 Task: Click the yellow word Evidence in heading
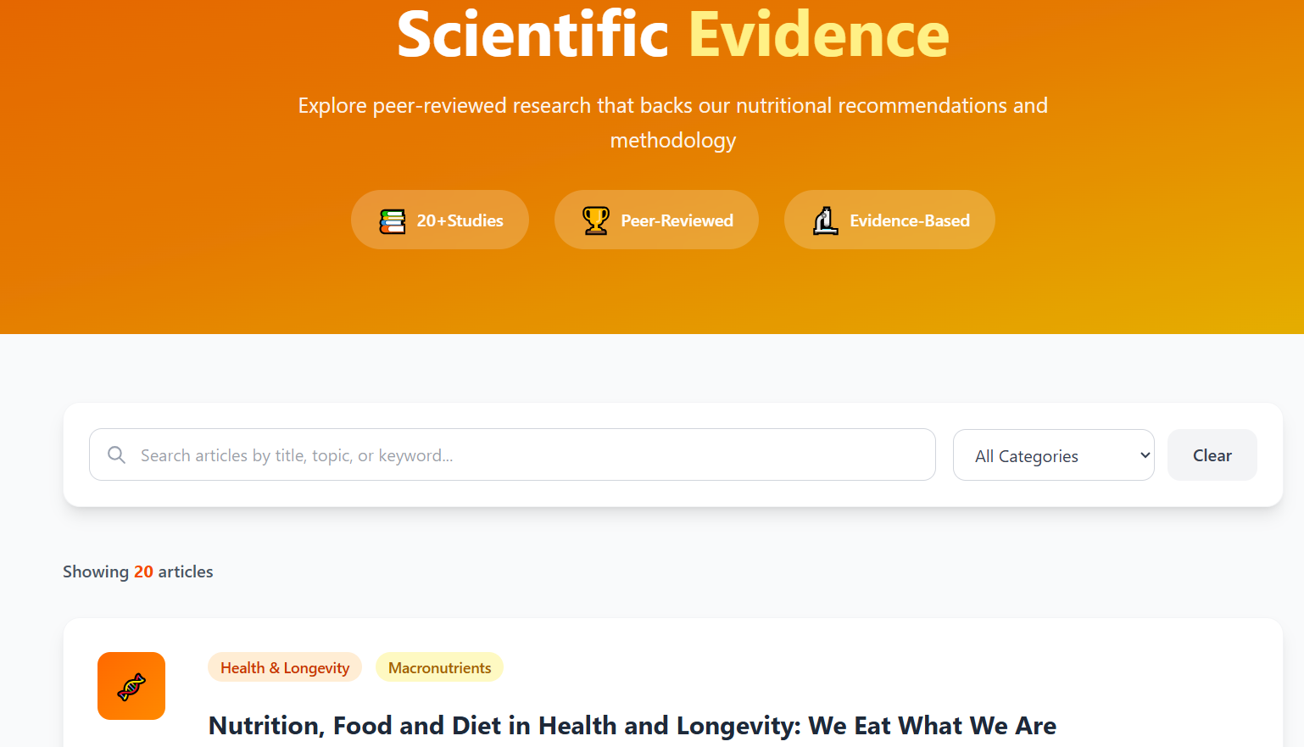[x=818, y=36]
